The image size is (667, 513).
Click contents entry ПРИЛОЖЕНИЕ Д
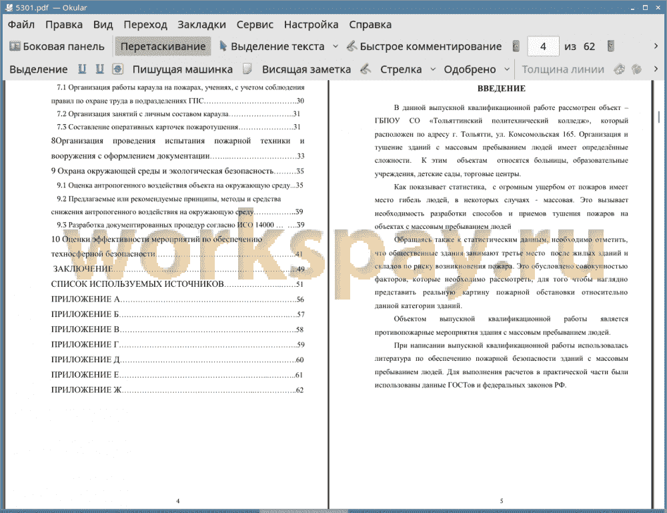tap(177, 360)
